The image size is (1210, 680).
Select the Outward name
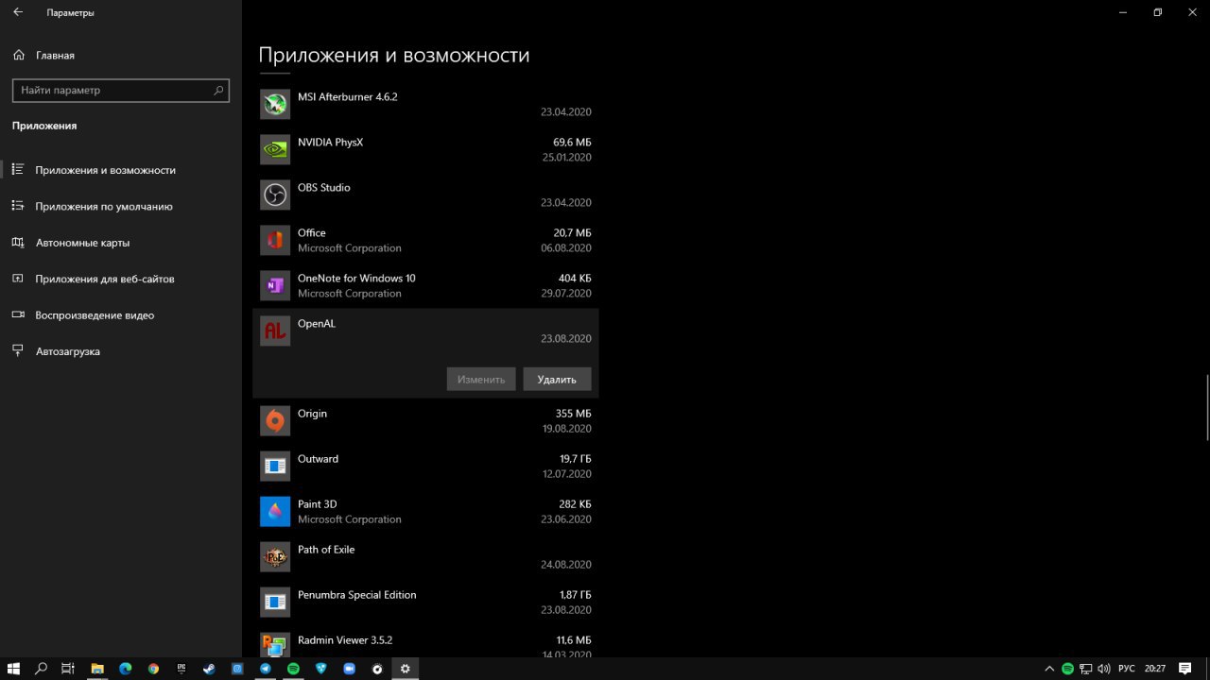click(318, 459)
